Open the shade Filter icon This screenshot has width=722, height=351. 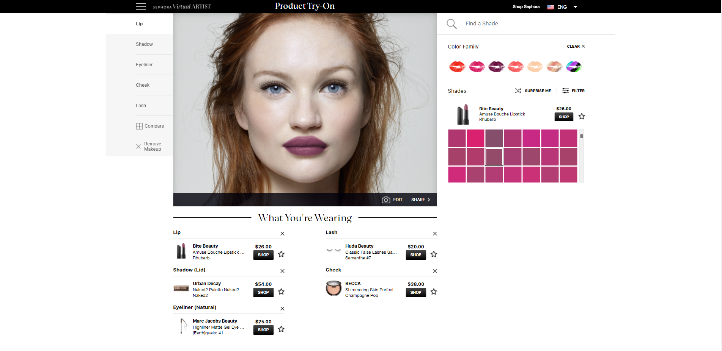click(566, 90)
